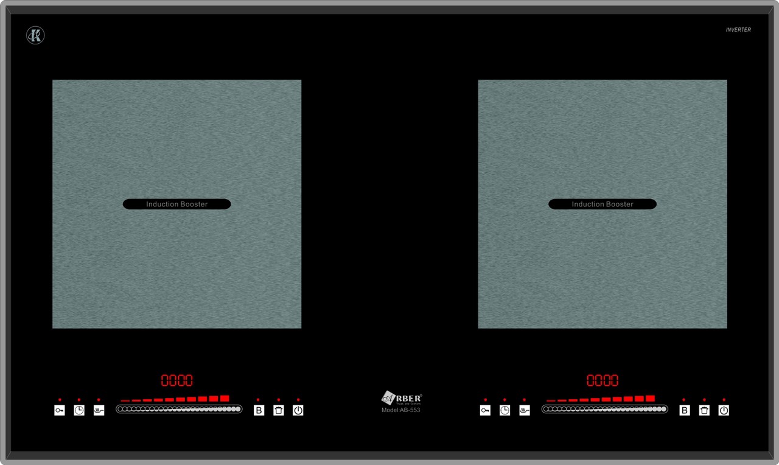Viewport: 779px width, 465px height.
Task: Click the left Induction Booster label
Action: coord(176,205)
